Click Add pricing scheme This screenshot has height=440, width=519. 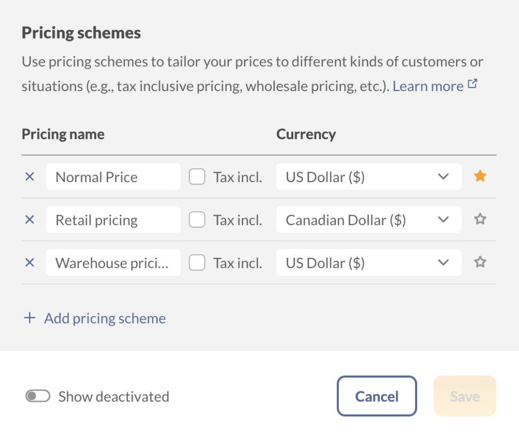click(105, 318)
